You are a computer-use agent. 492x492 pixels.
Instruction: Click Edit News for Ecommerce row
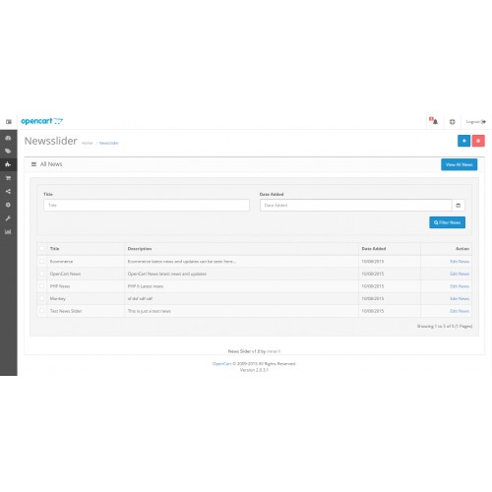coord(460,262)
